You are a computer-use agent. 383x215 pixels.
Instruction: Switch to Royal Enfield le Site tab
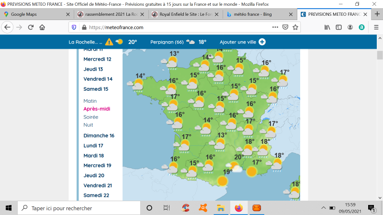185,14
